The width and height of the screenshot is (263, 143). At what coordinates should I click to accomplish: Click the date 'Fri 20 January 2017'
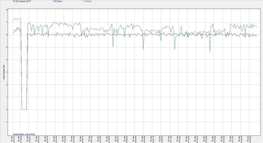coord(22,1)
